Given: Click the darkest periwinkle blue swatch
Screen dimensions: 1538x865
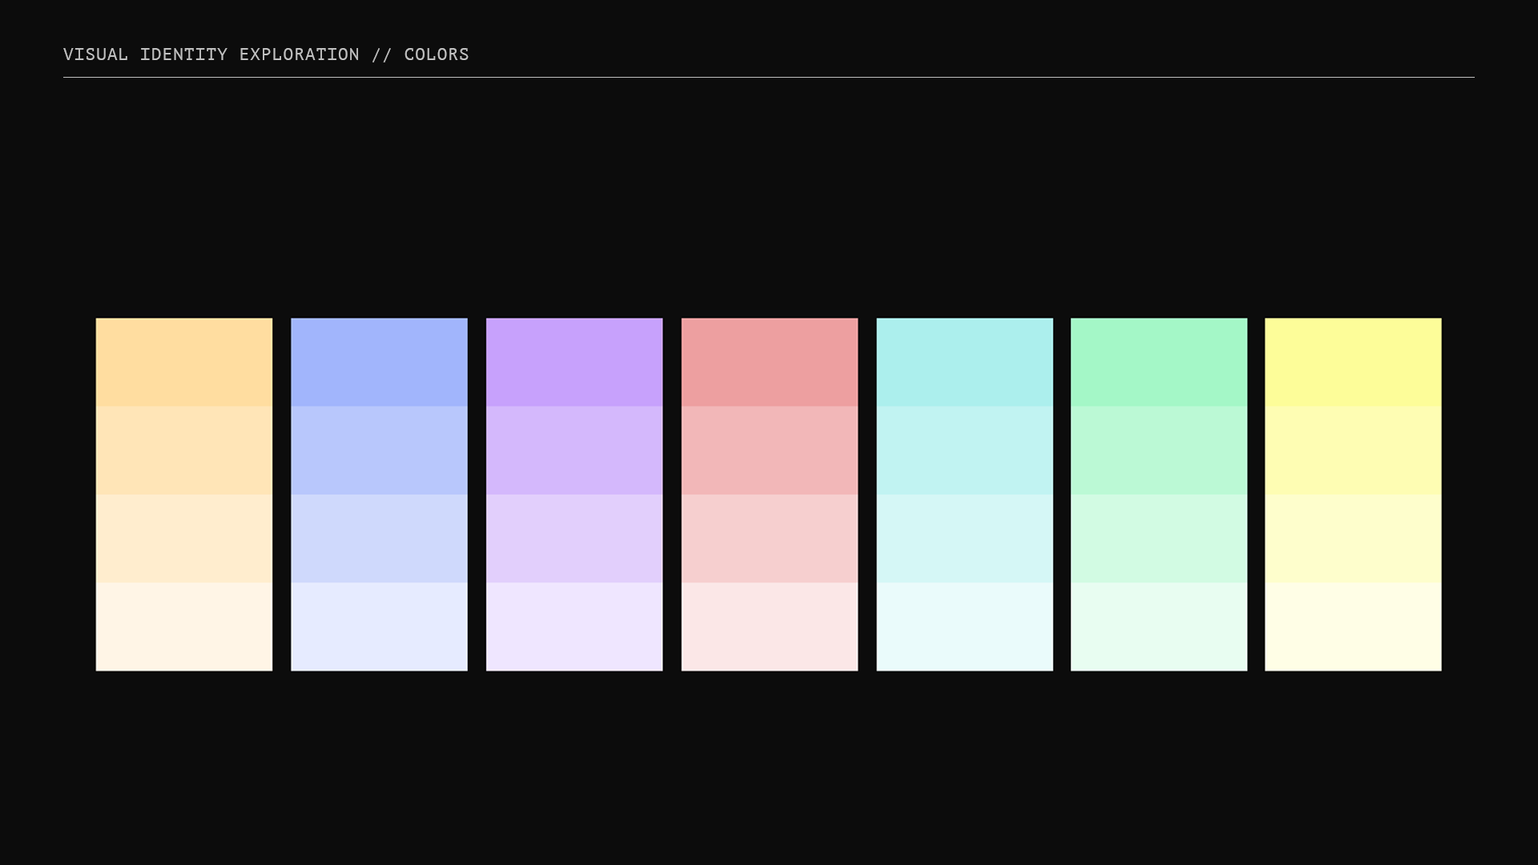Looking at the screenshot, I should click(x=379, y=362).
